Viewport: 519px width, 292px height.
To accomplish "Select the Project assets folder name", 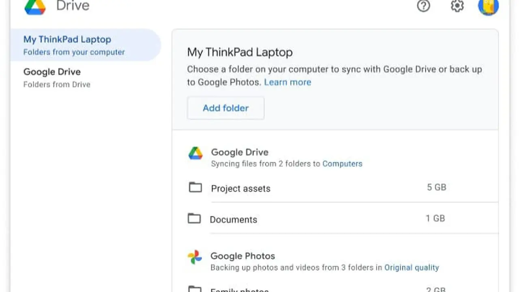I will pyautogui.click(x=240, y=189).
